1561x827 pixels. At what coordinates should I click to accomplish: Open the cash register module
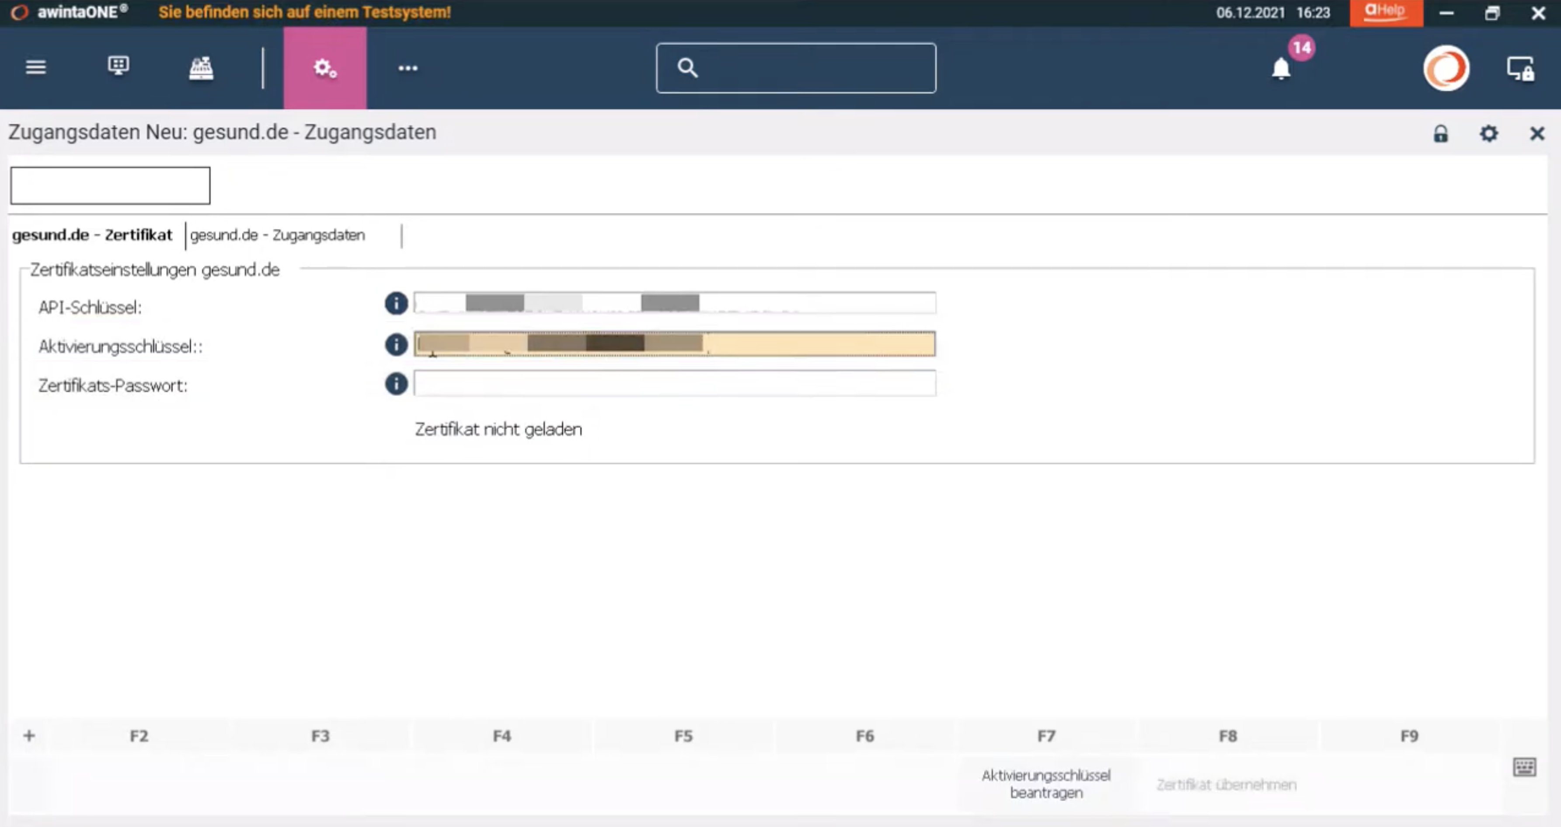click(201, 68)
